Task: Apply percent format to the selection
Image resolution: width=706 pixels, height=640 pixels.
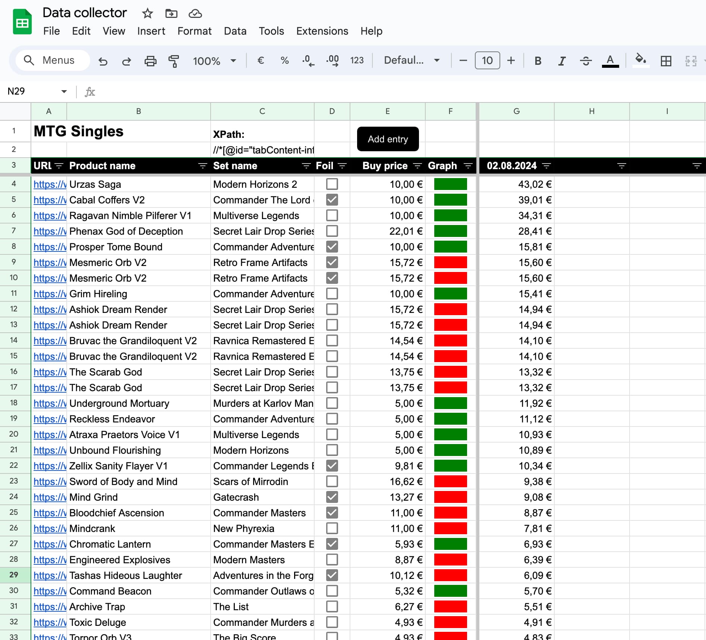Action: pos(284,60)
